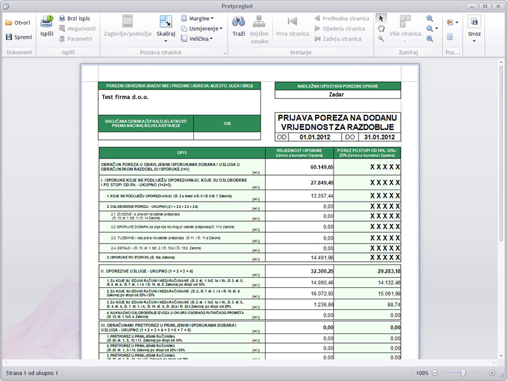Viewport: 507px width, 381px height.
Task: Open Zaglavlje/podnožje header-footer dialog
Action: click(127, 26)
